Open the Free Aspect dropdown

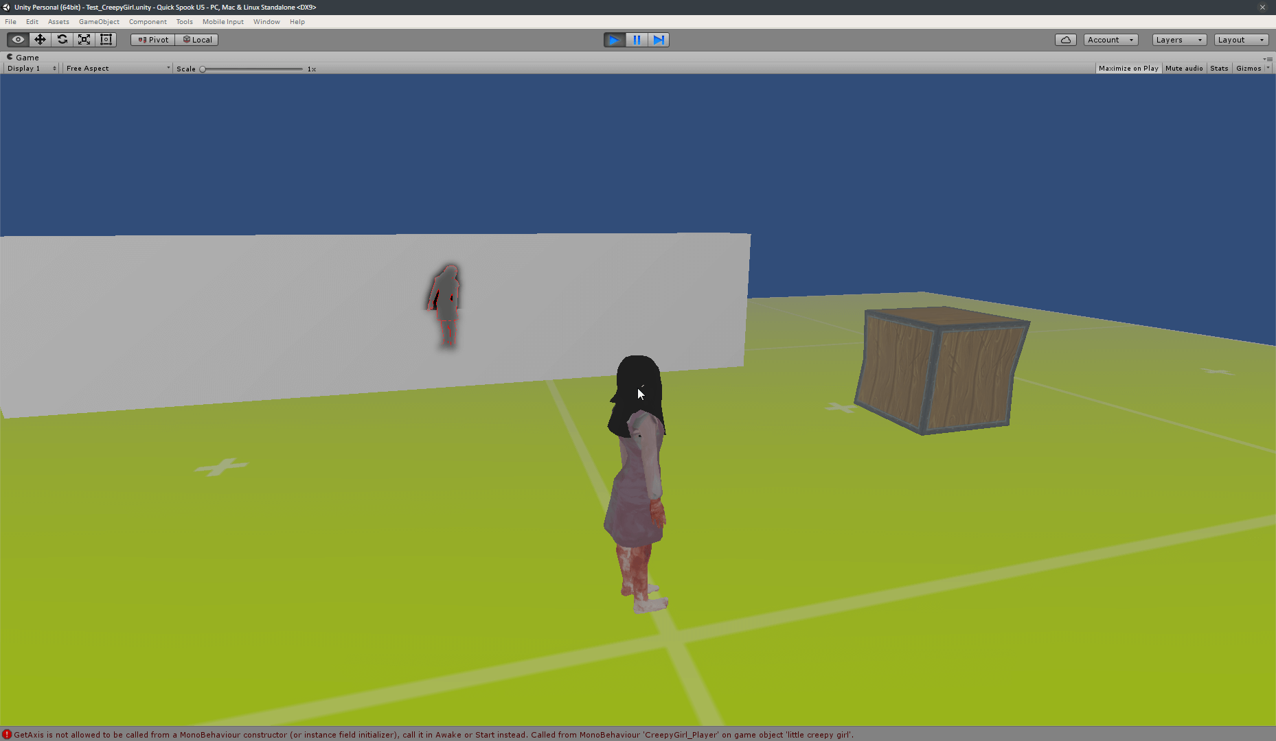tap(117, 69)
